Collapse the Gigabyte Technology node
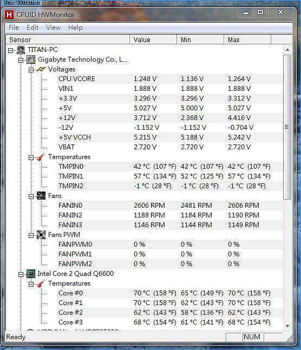This screenshot has height=350, width=301. click(21, 60)
